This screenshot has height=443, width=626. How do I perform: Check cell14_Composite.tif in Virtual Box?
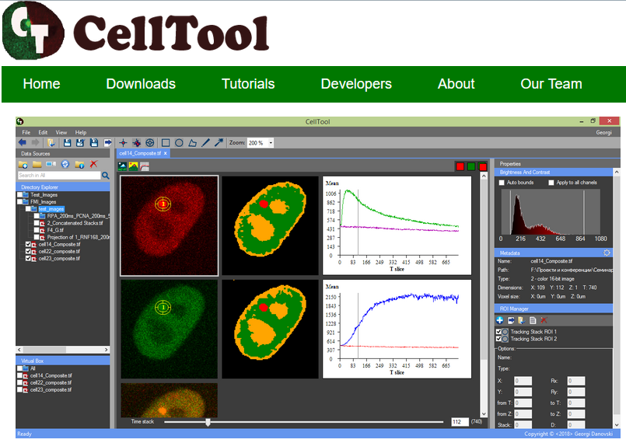click(x=19, y=375)
